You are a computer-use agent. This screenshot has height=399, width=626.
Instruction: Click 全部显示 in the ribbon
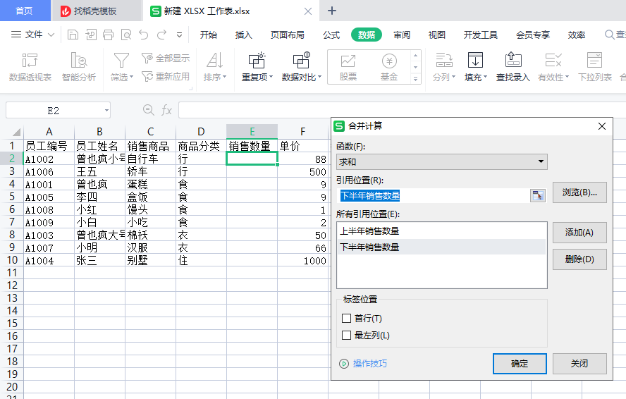point(166,59)
